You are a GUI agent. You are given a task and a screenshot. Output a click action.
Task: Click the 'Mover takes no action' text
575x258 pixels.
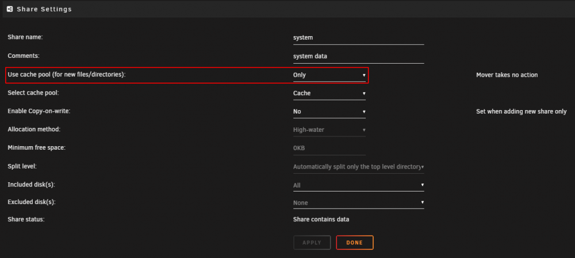[x=507, y=75]
